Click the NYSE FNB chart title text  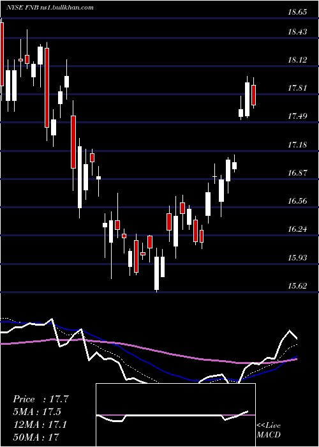[50, 7]
